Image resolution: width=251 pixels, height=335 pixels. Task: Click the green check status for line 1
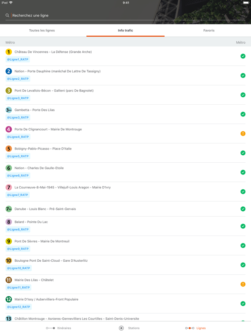243,56
